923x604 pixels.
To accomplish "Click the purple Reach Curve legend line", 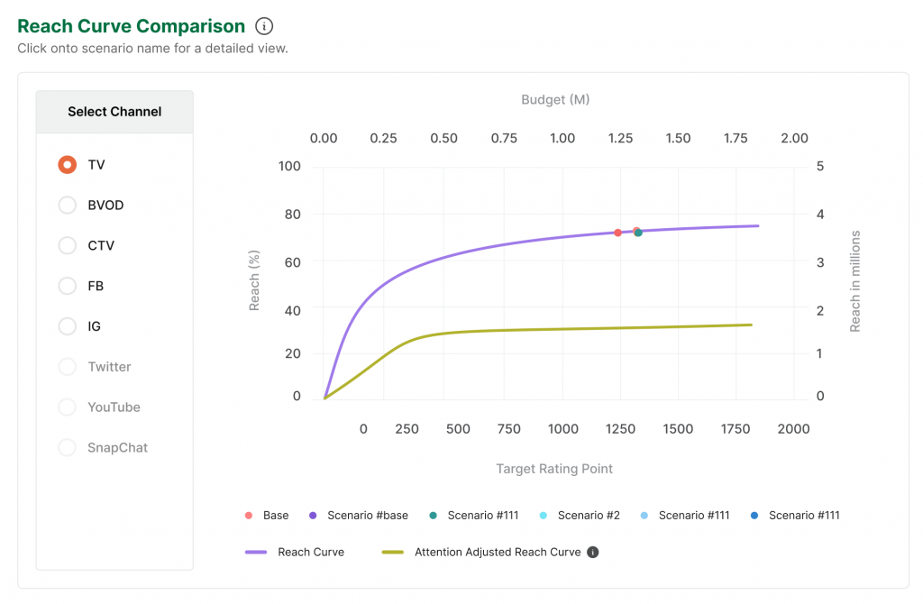I will coord(256,552).
